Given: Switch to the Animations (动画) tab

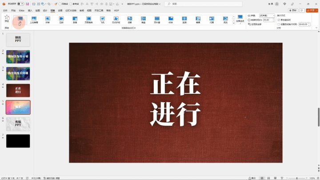Looking at the screenshot, I should (x=60, y=10).
